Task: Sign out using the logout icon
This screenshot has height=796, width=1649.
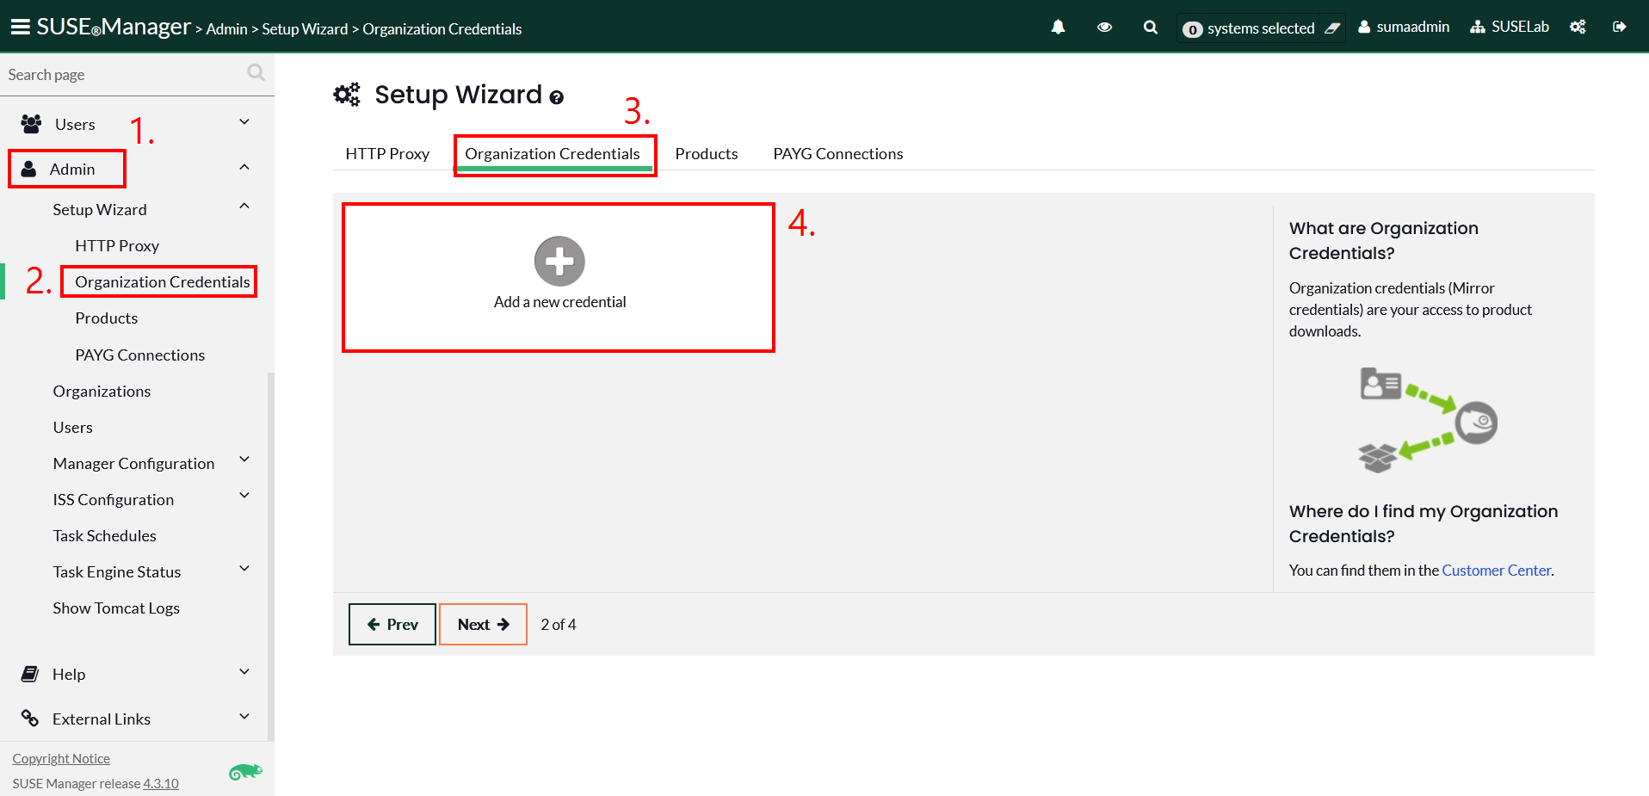Action: [1620, 27]
